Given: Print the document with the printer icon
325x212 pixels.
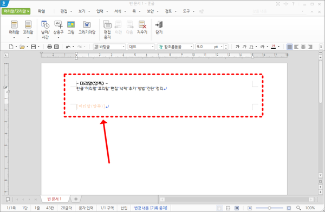Looking at the screenshot, I should pyautogui.click(x=49, y=47).
